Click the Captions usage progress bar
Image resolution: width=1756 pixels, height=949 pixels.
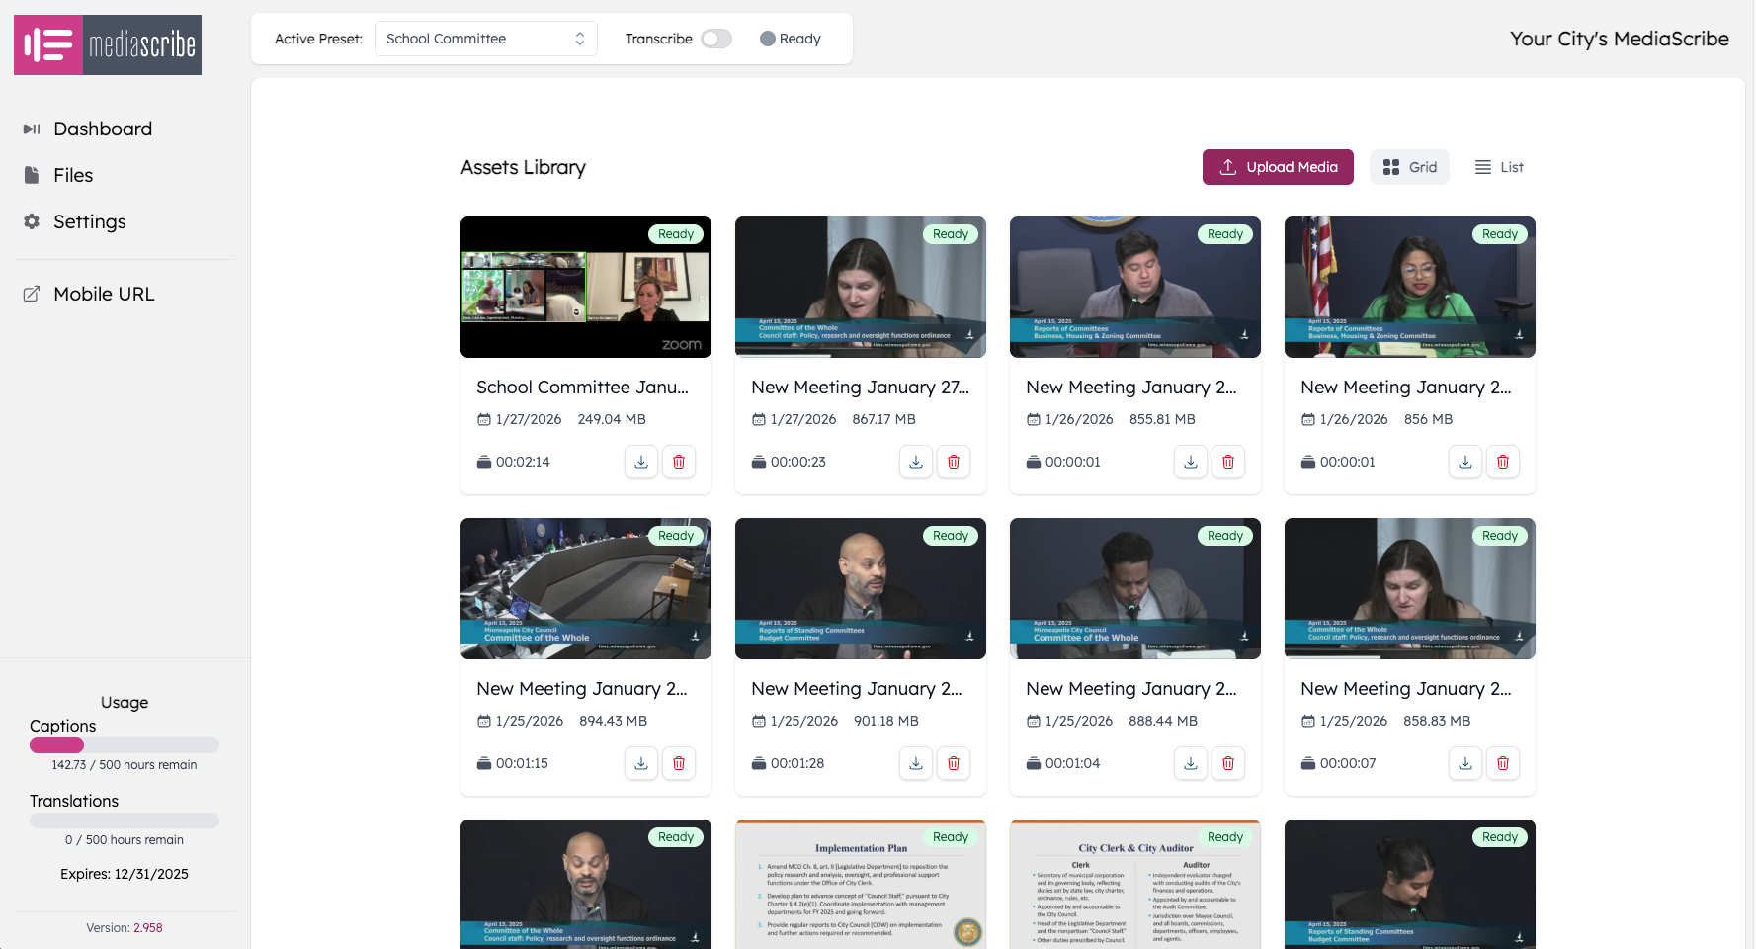124,745
